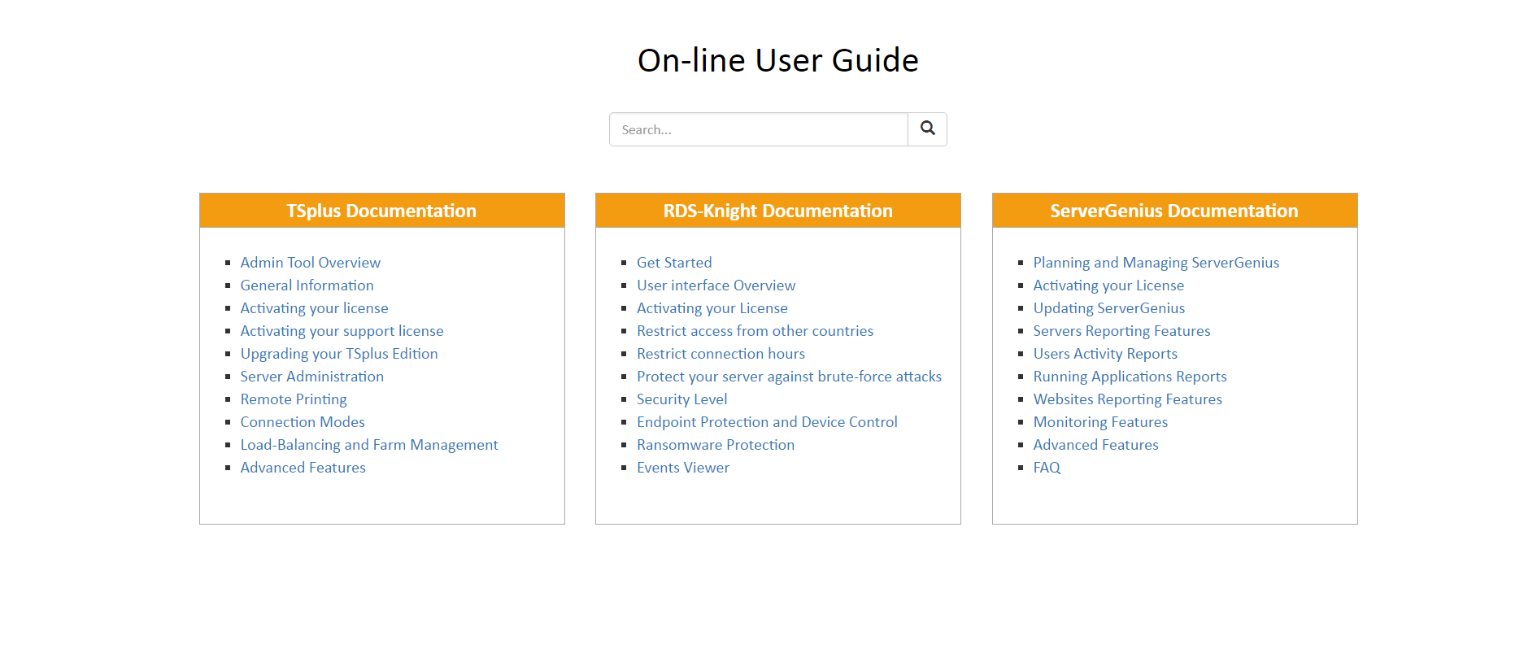Screen dimensions: 1537x658
Task: Open Activating your license under TSplus
Action: pyautogui.click(x=315, y=308)
